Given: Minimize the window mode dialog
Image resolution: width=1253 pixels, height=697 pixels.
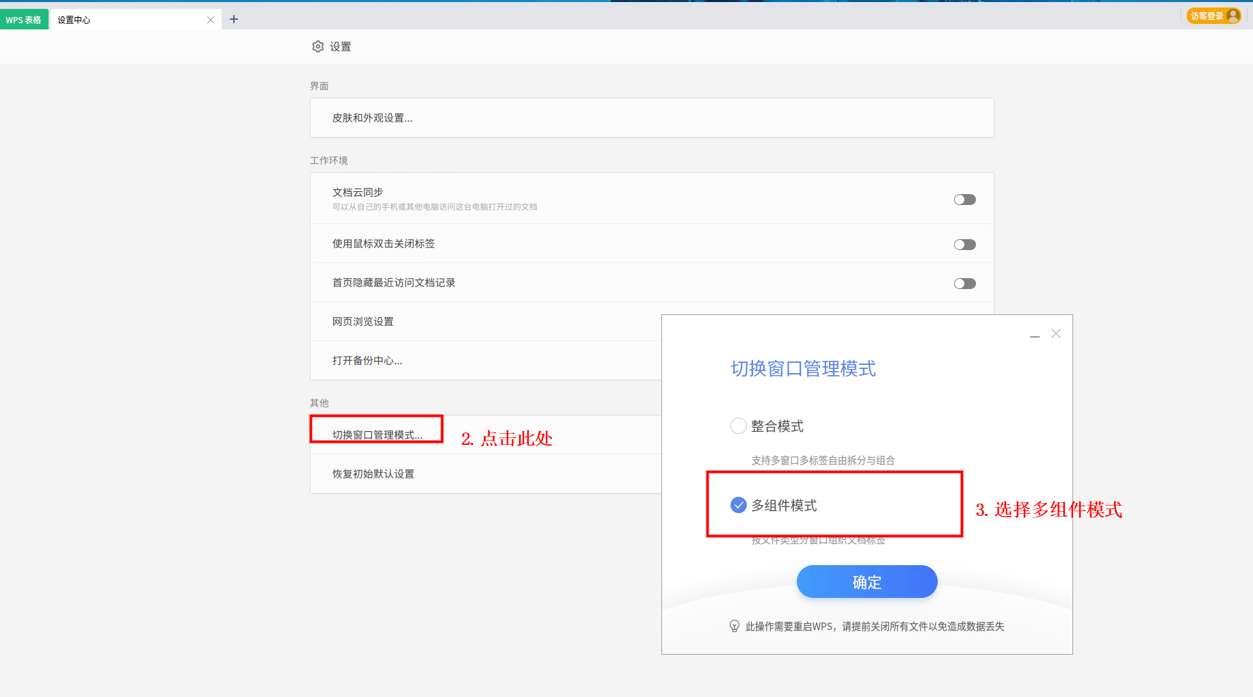Looking at the screenshot, I should coord(1035,334).
